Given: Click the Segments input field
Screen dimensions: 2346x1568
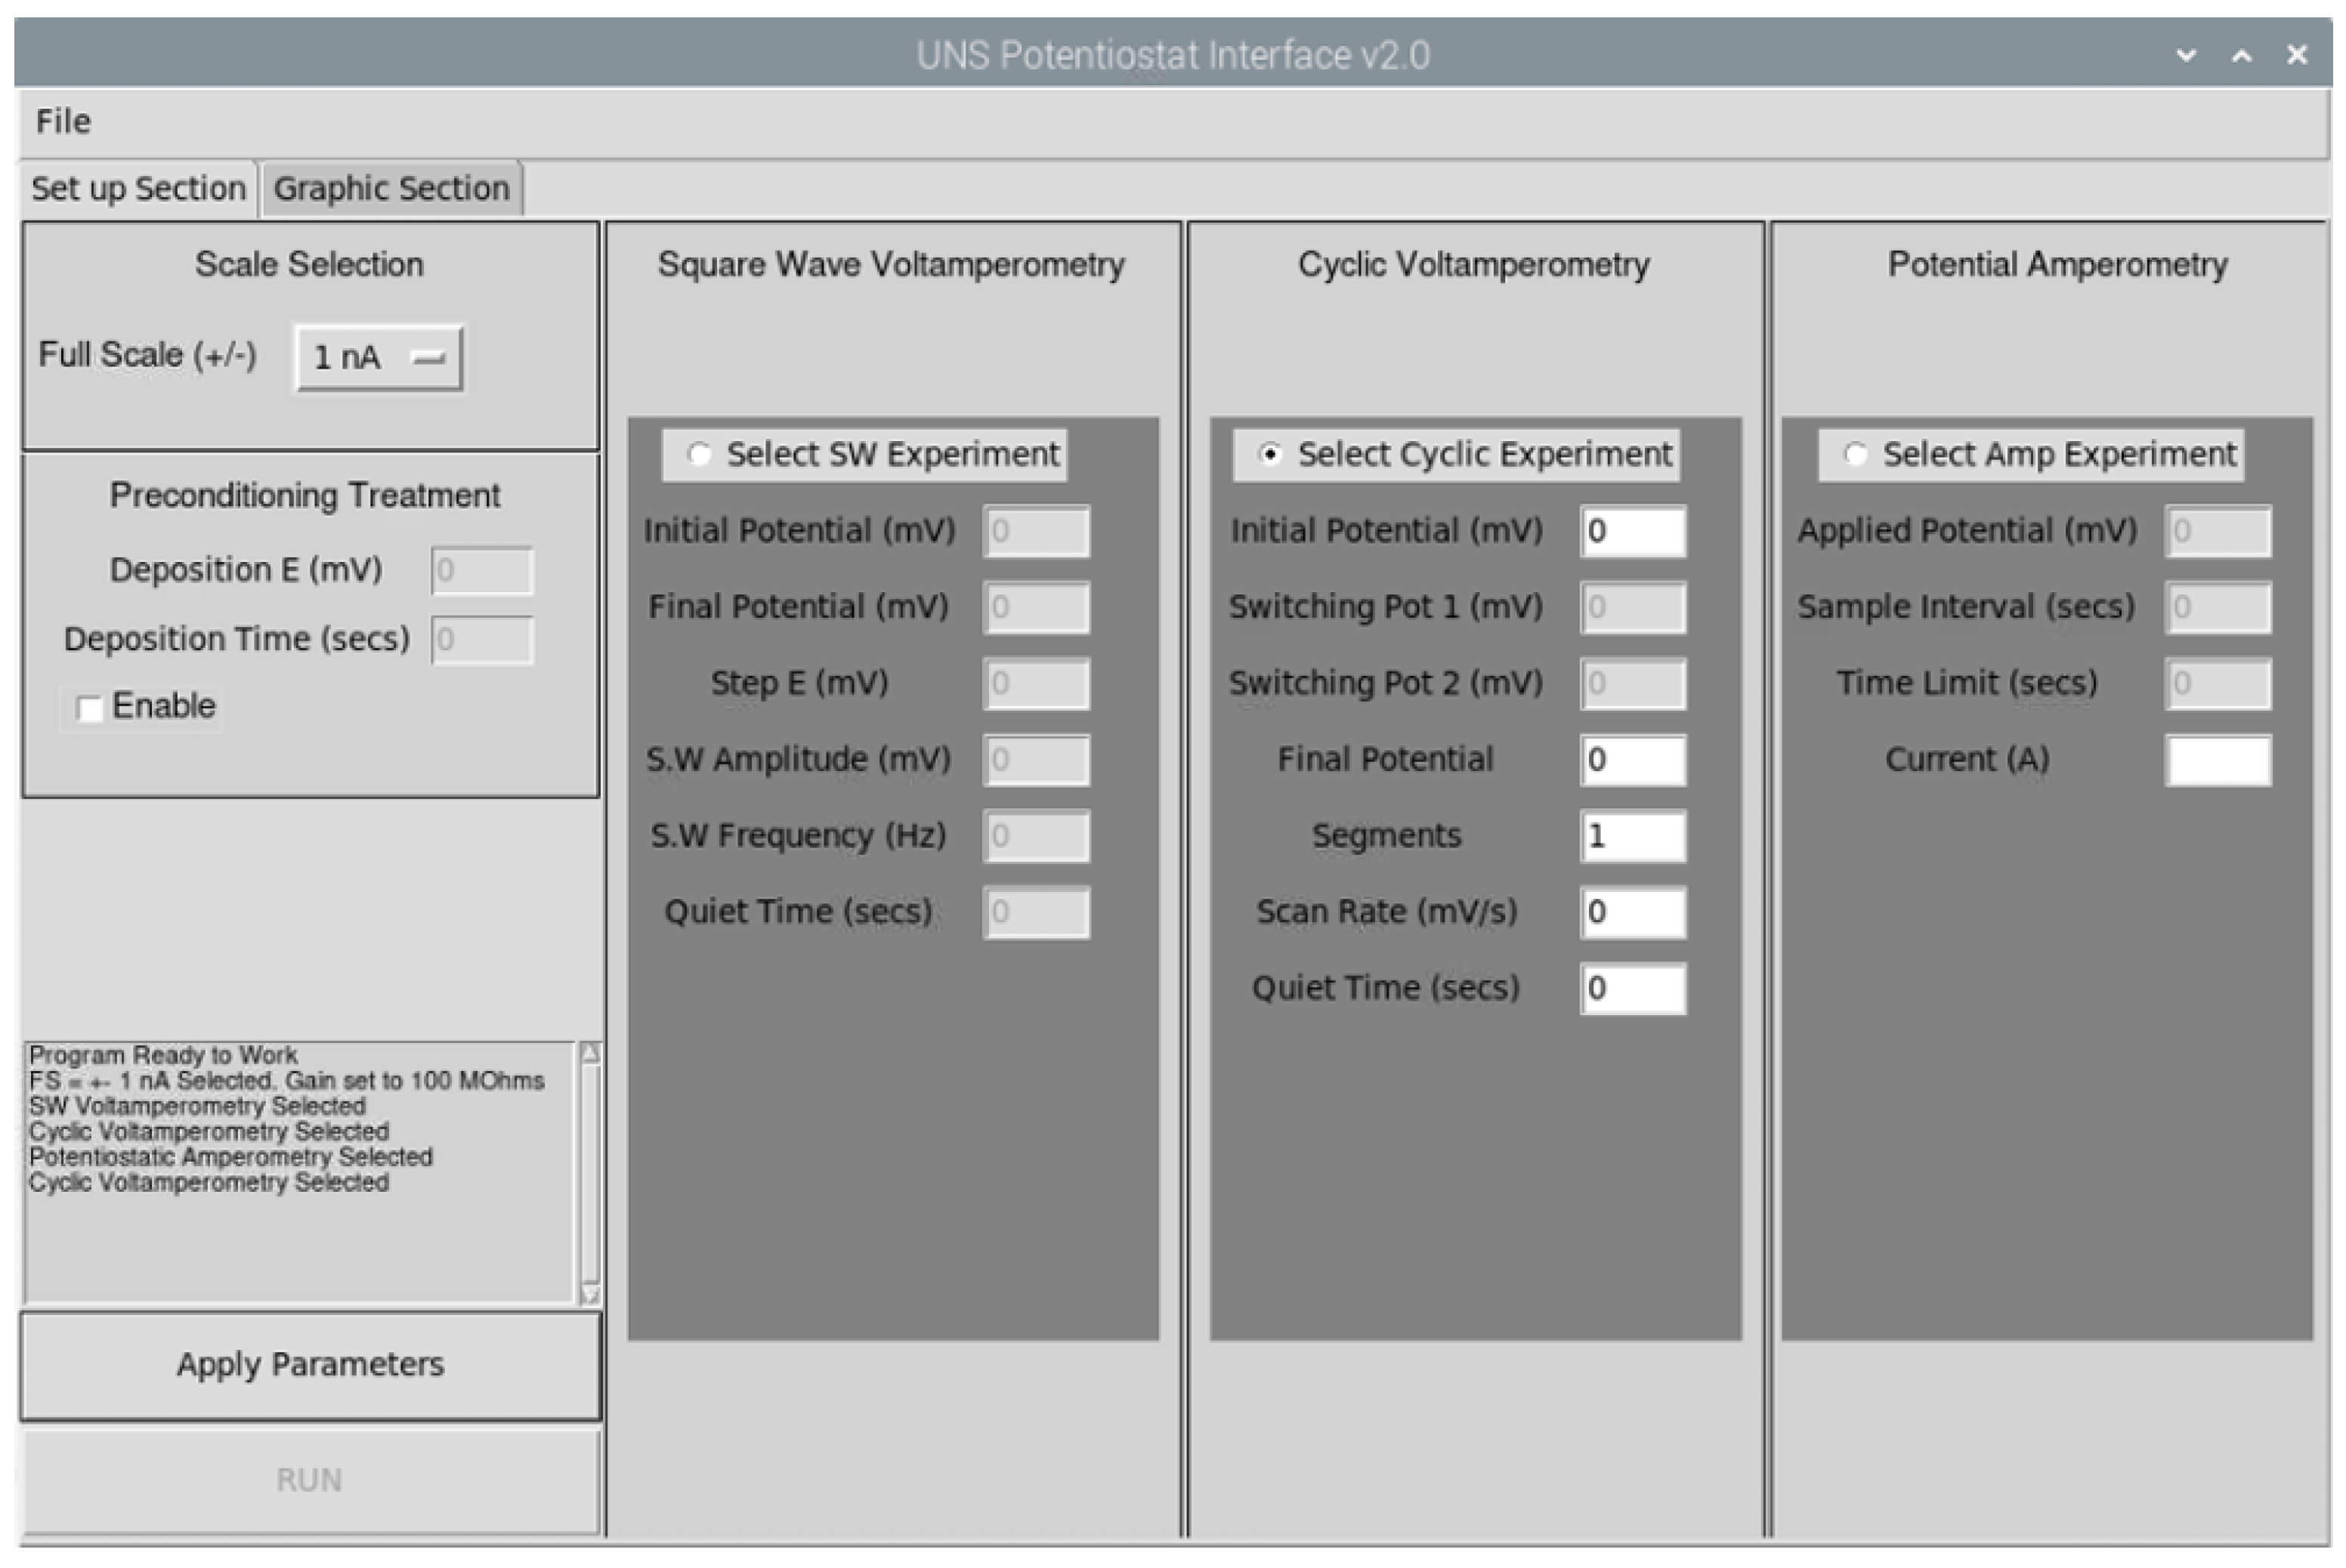Looking at the screenshot, I should coord(1632,836).
